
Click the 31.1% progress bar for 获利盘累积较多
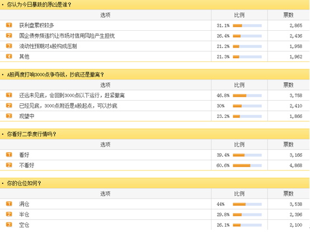point(247,26)
